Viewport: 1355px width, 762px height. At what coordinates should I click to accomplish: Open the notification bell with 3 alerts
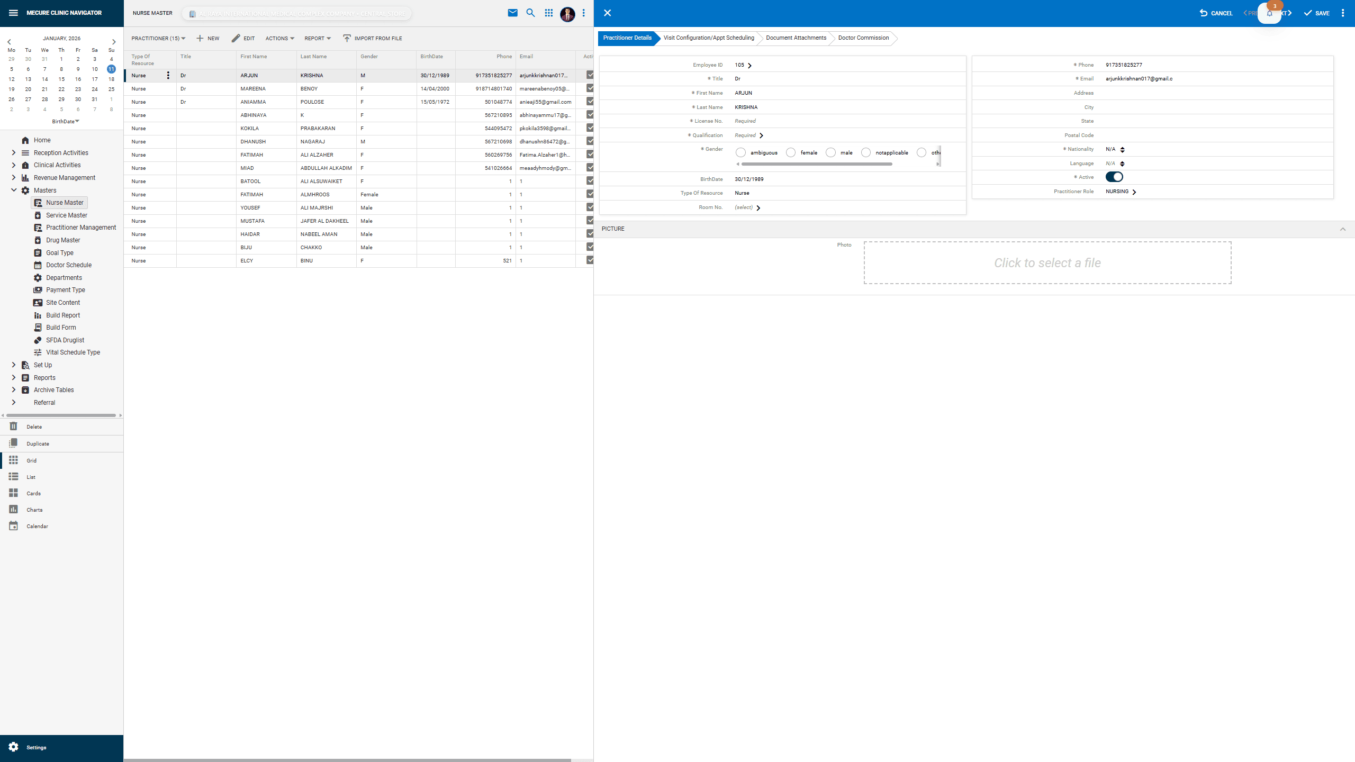[1270, 14]
